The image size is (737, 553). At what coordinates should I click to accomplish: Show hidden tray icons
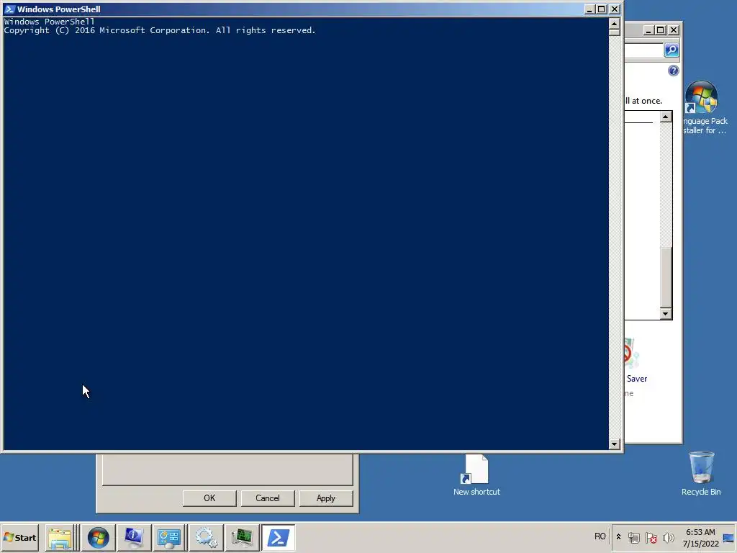(x=618, y=537)
